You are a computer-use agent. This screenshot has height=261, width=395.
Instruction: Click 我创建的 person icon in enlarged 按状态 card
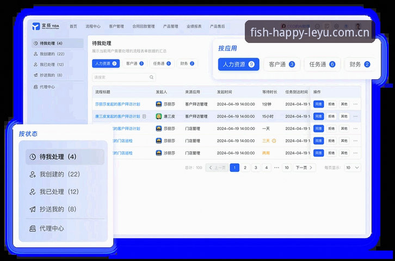[33, 174]
